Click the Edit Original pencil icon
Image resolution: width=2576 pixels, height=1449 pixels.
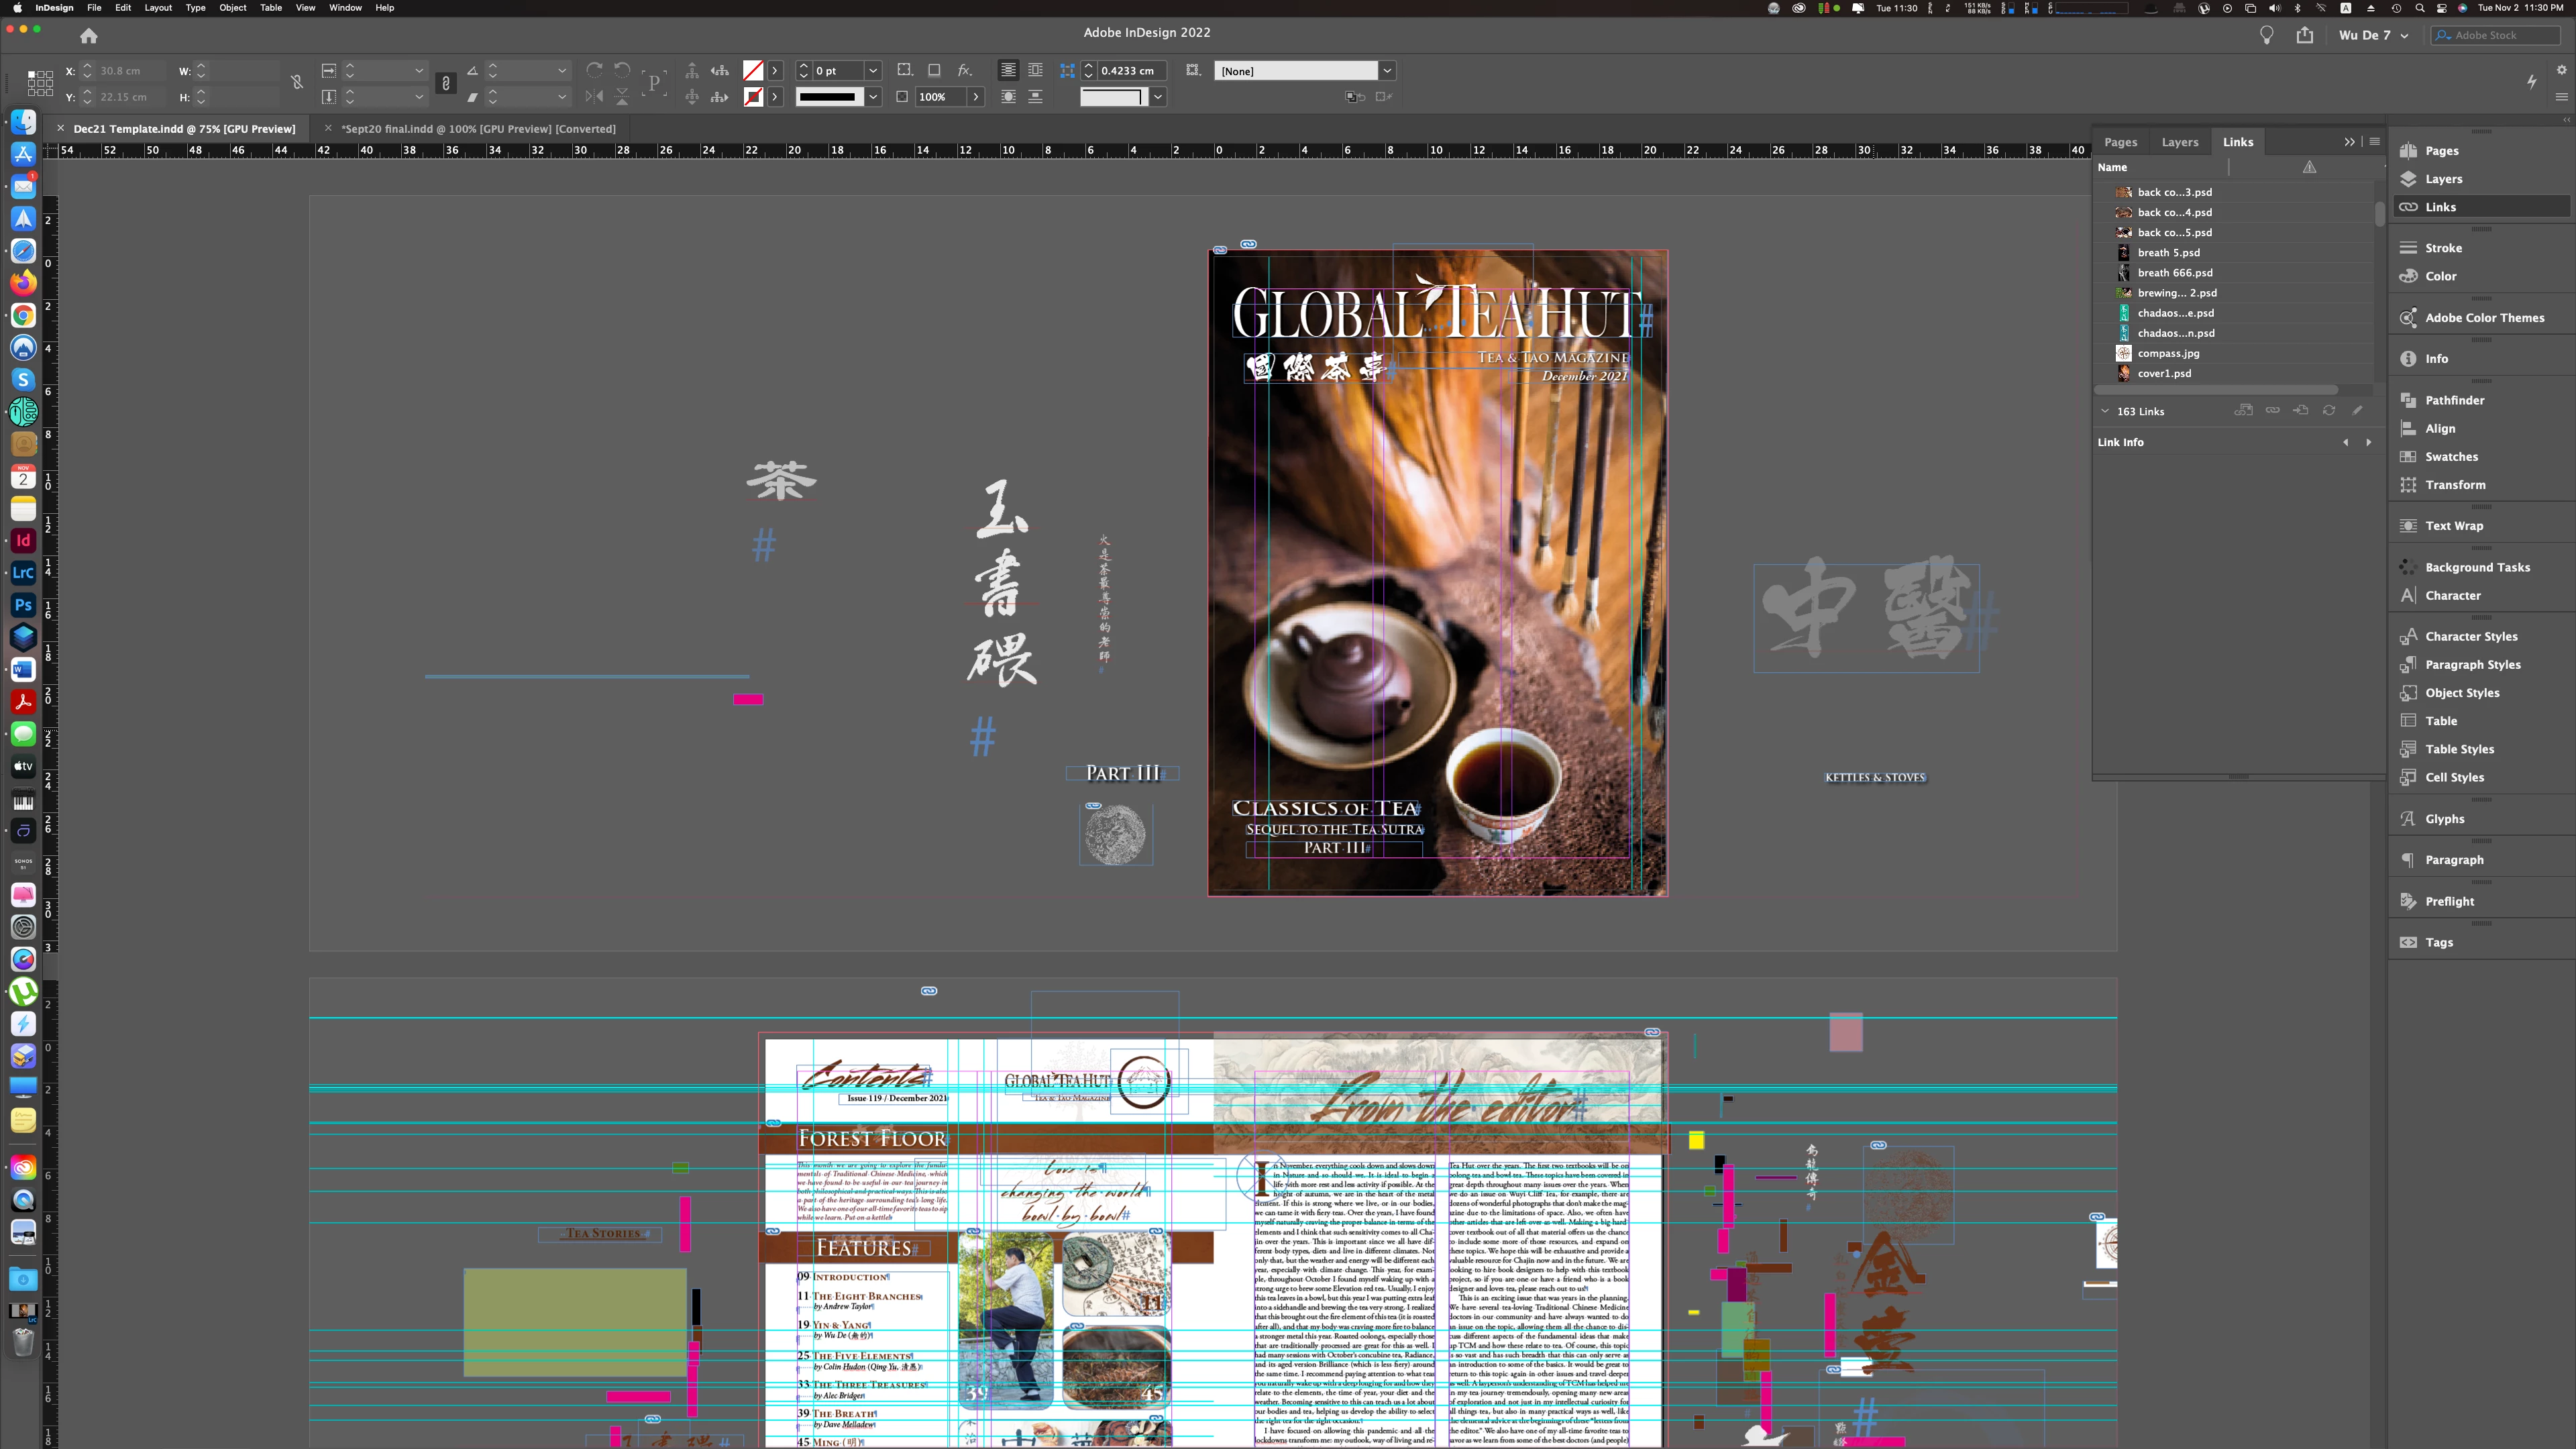coord(2357,411)
